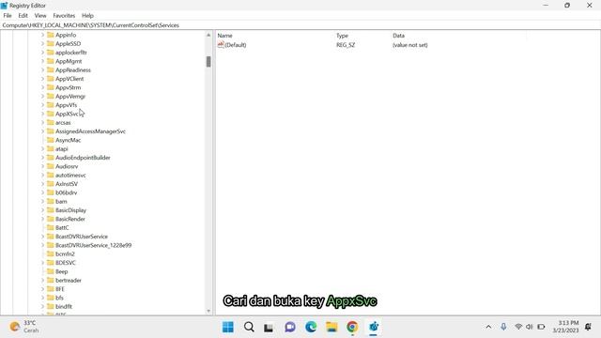Select the Beep folder icon
The image size is (601, 338).
pyautogui.click(x=50, y=271)
